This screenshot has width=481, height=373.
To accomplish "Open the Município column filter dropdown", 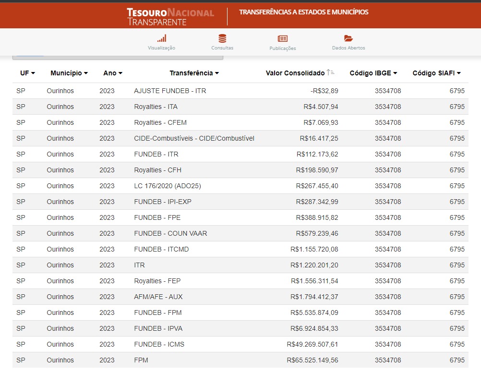I will pyautogui.click(x=86, y=73).
